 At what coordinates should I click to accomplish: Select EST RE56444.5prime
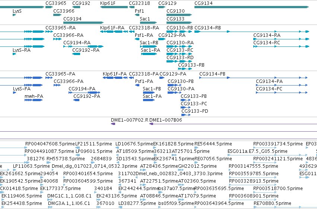[x=213, y=144]
